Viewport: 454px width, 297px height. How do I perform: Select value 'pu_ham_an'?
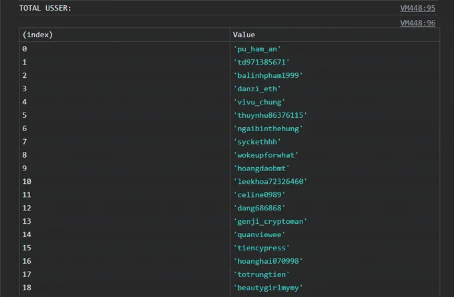[257, 49]
